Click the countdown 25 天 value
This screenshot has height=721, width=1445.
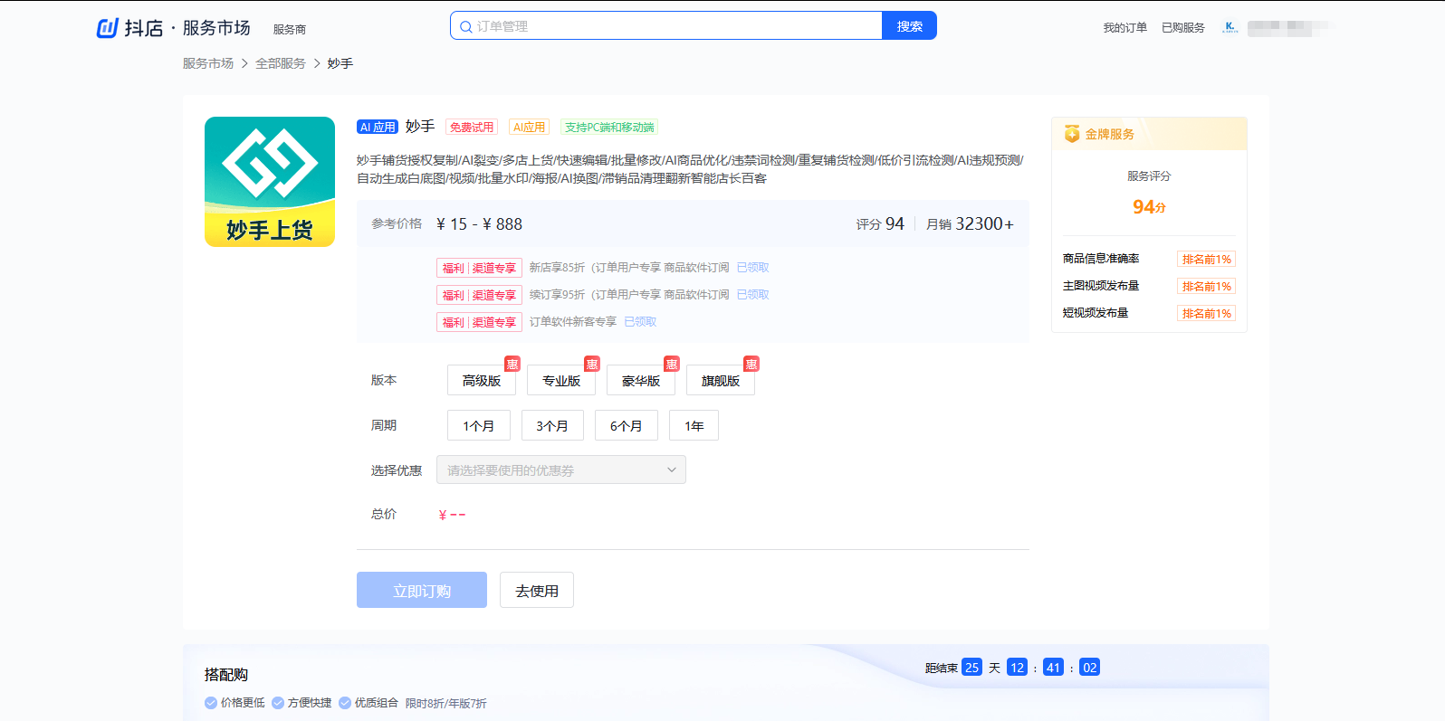click(x=971, y=668)
